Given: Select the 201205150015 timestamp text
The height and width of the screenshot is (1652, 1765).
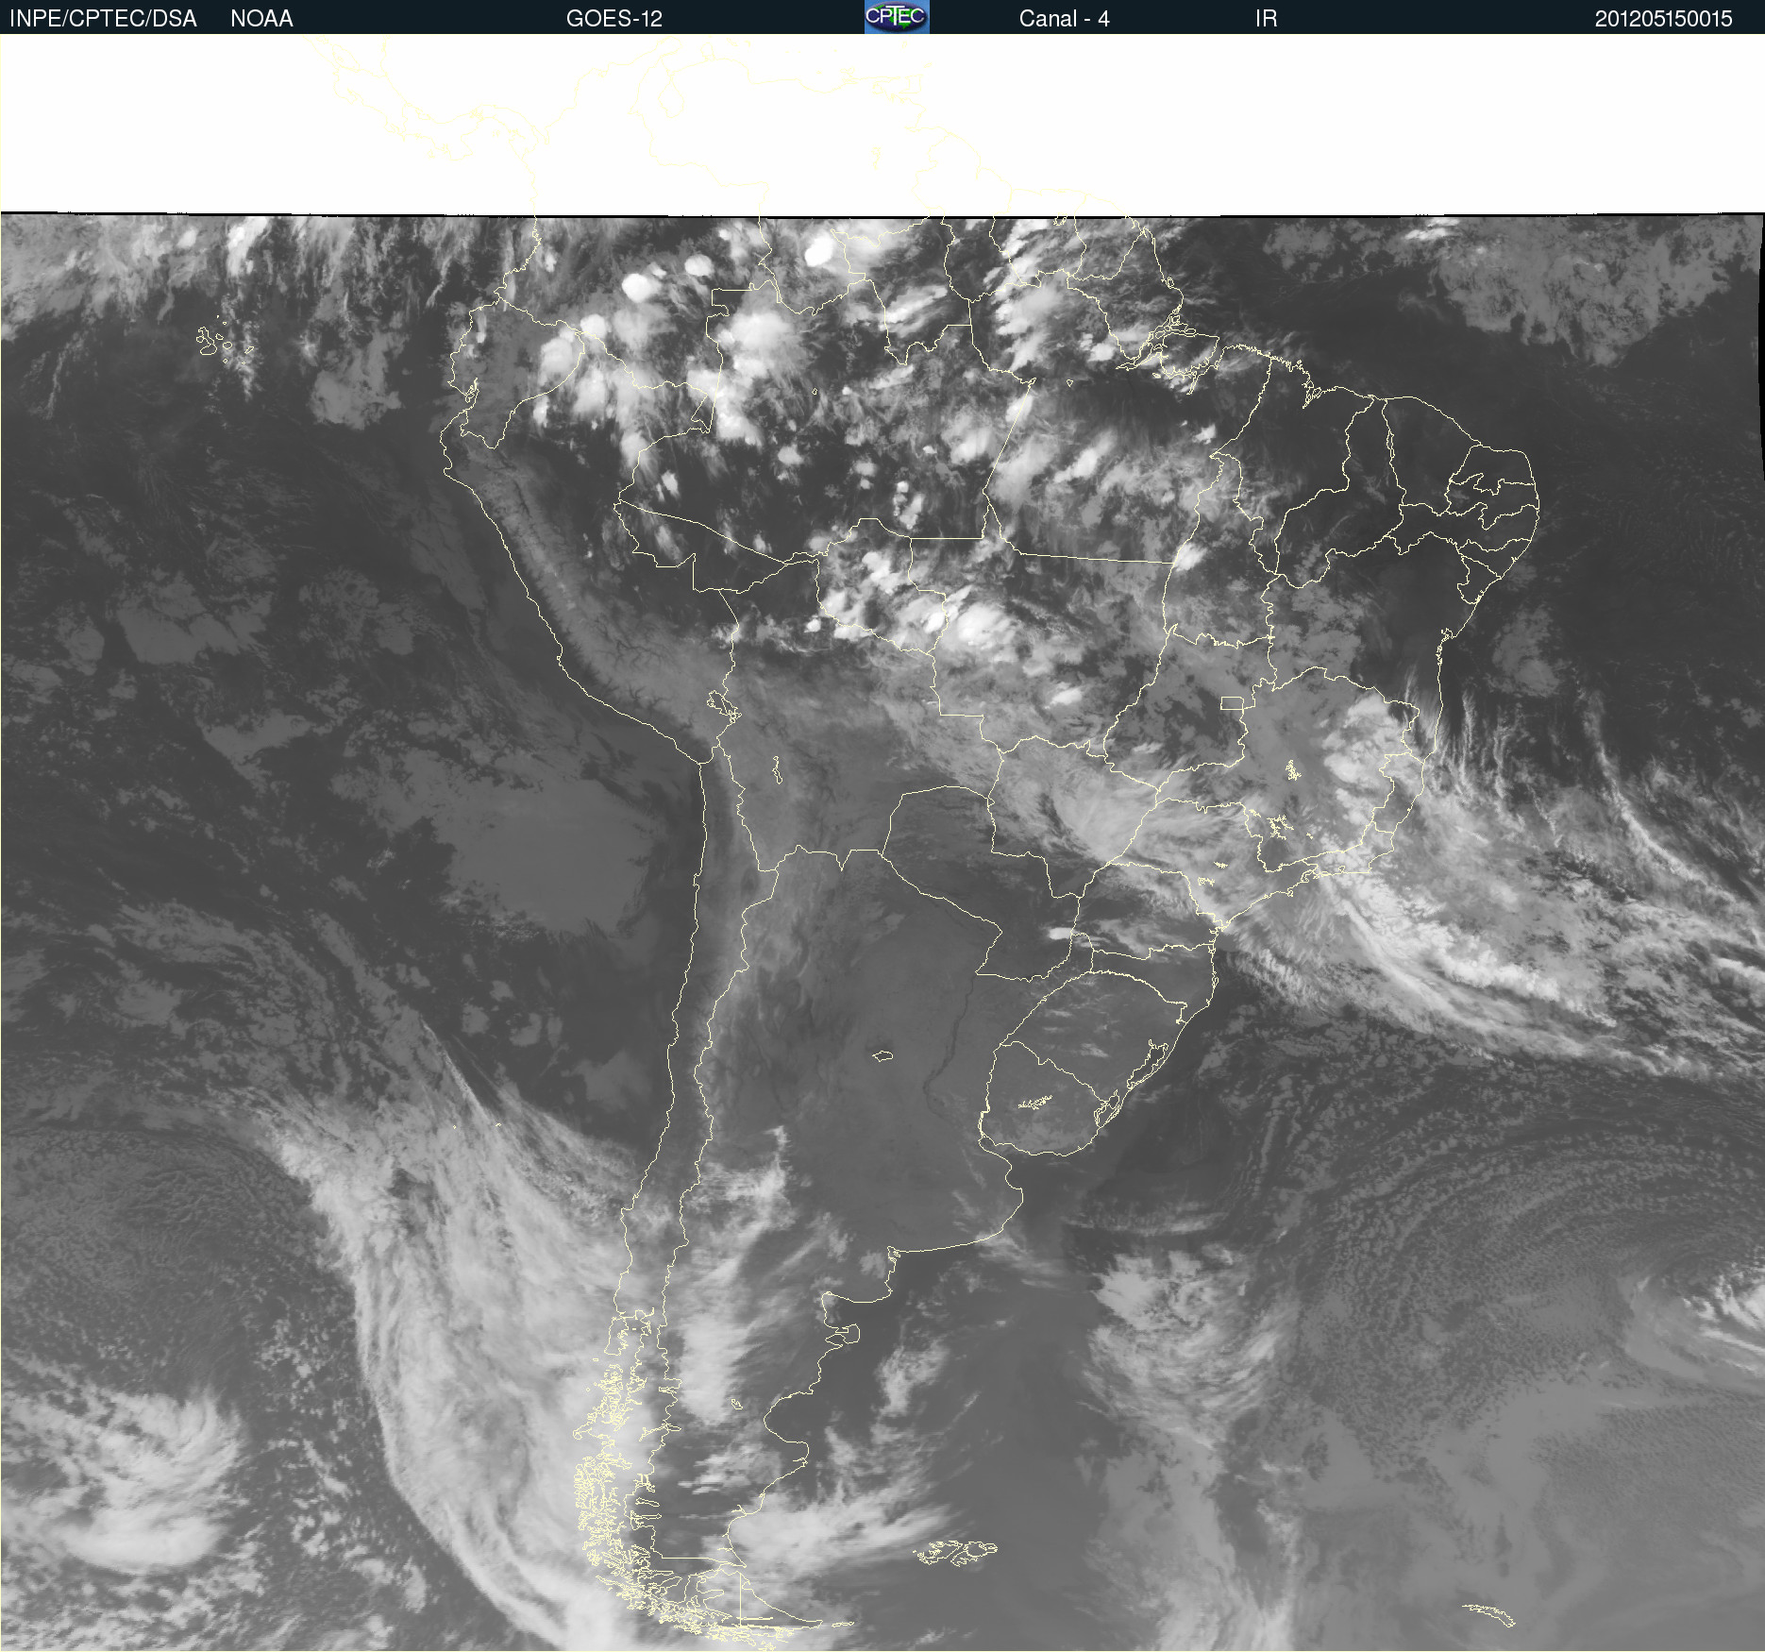Looking at the screenshot, I should point(1663,19).
